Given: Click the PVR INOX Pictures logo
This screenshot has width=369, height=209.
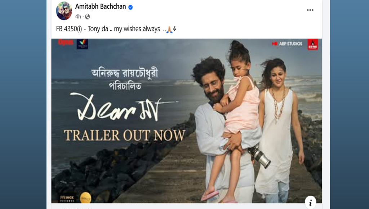Looking at the screenshot, I should click(x=67, y=199).
